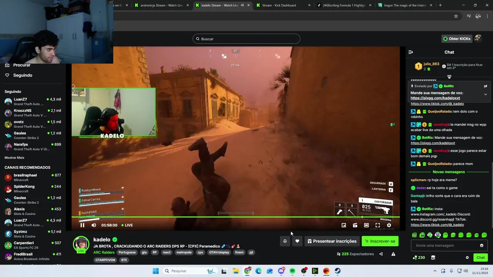
Task: Switch to Imgur browser tab
Action: point(405,5)
